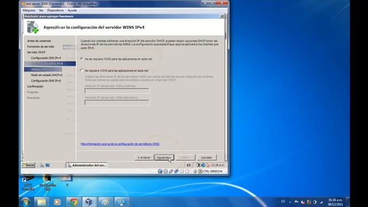Open Action Center flag in host tray
This screenshot has height=207, width=368.
click(296, 202)
